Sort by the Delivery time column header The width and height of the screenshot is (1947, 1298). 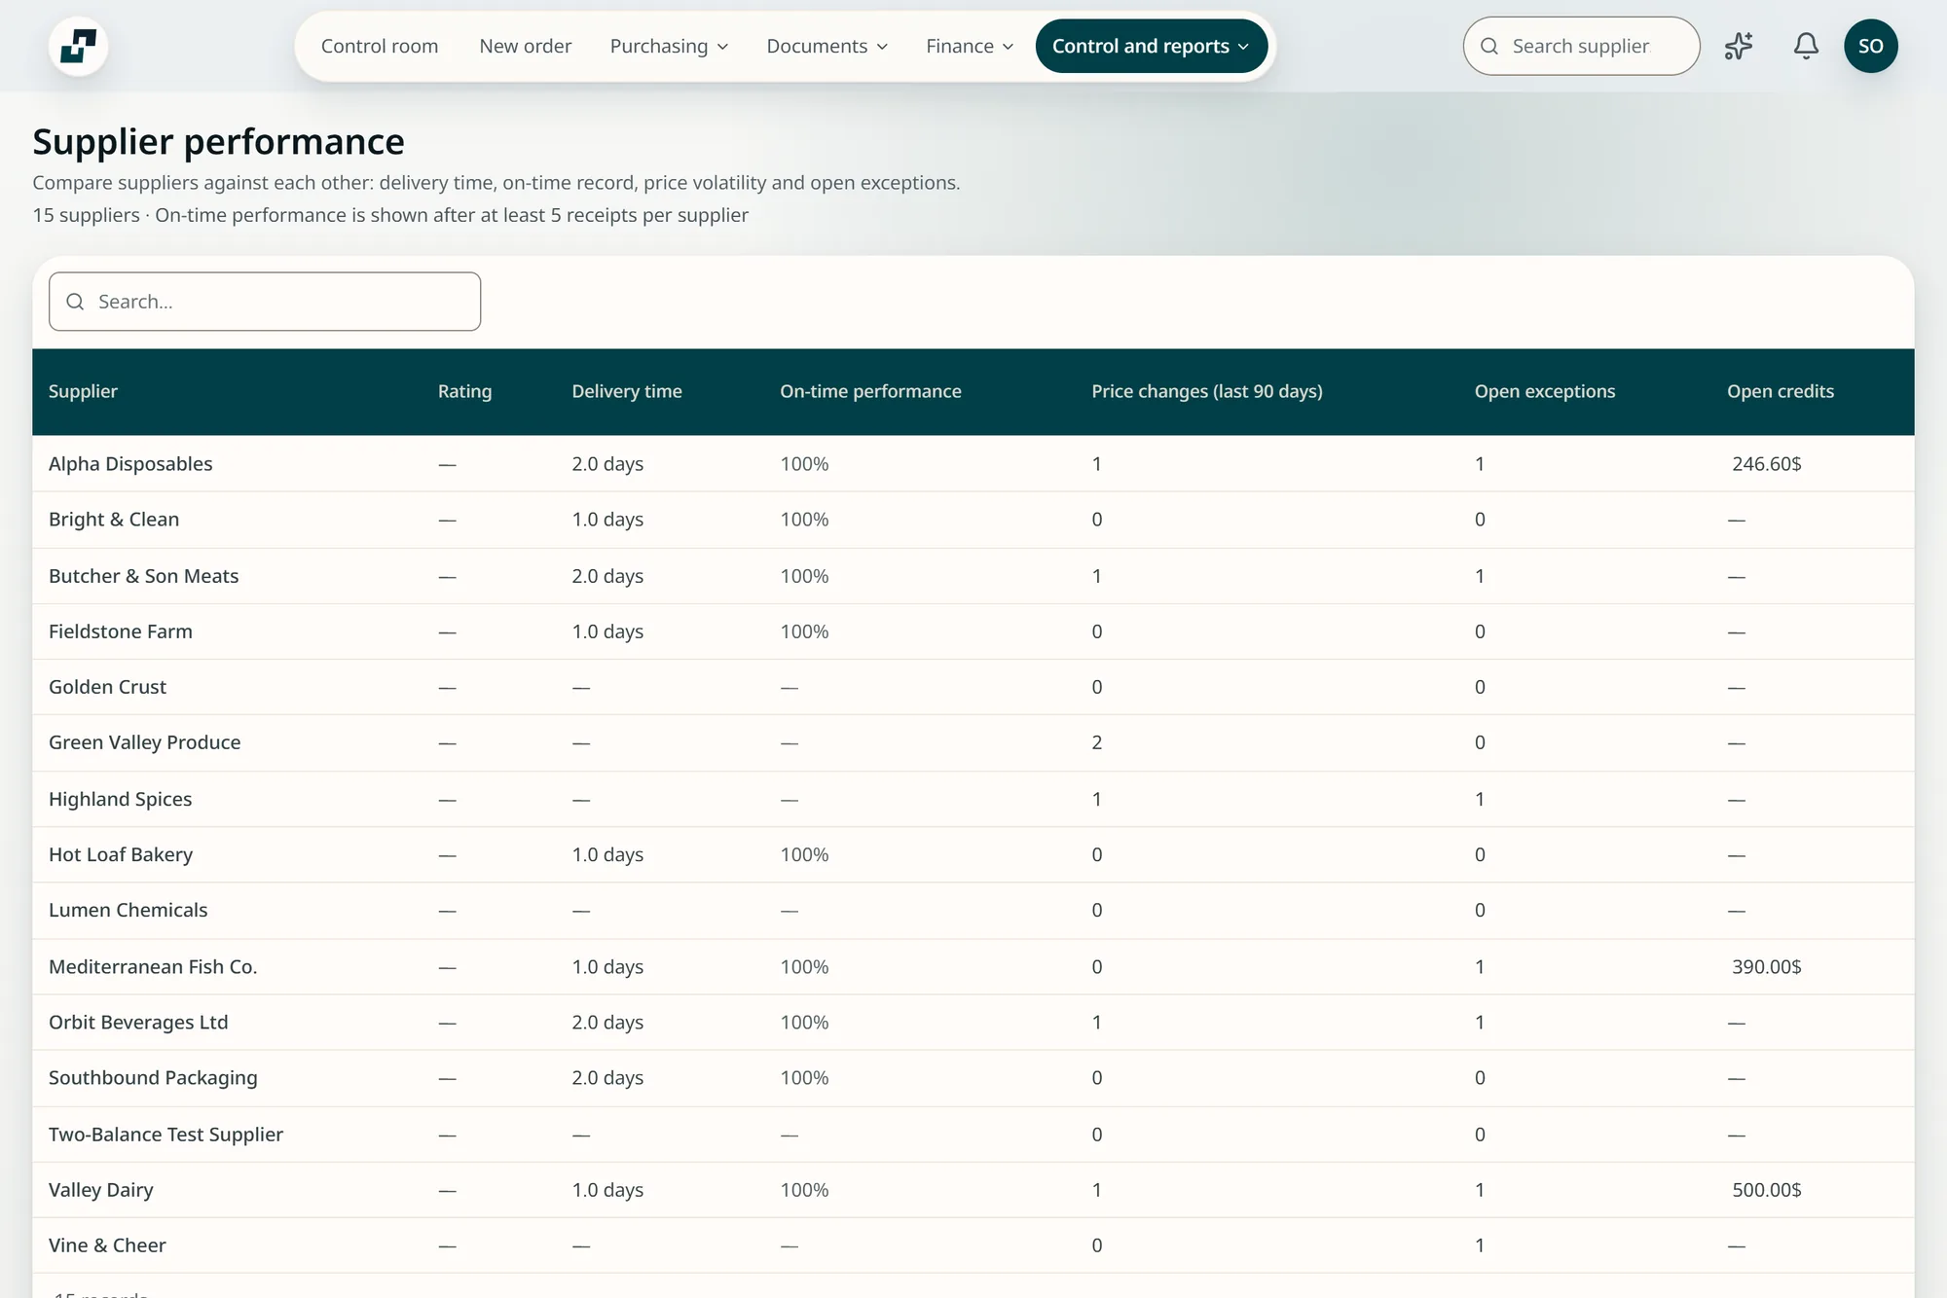click(627, 391)
